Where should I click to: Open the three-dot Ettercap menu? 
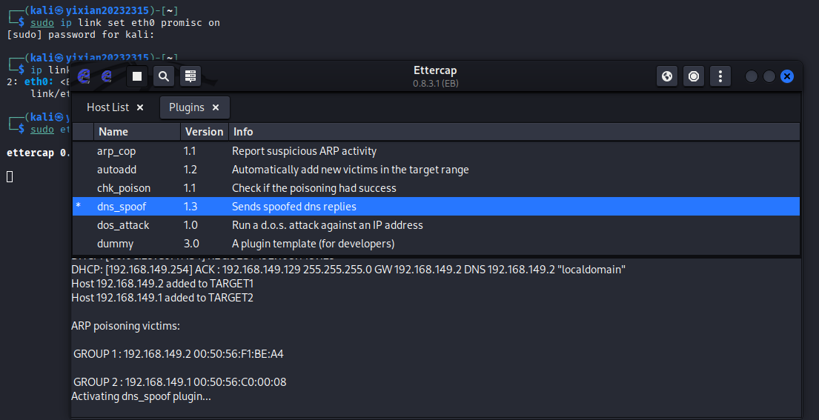720,76
